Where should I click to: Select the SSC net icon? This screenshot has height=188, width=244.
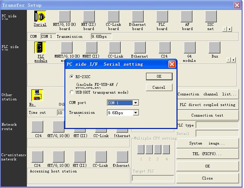tap(210, 17)
